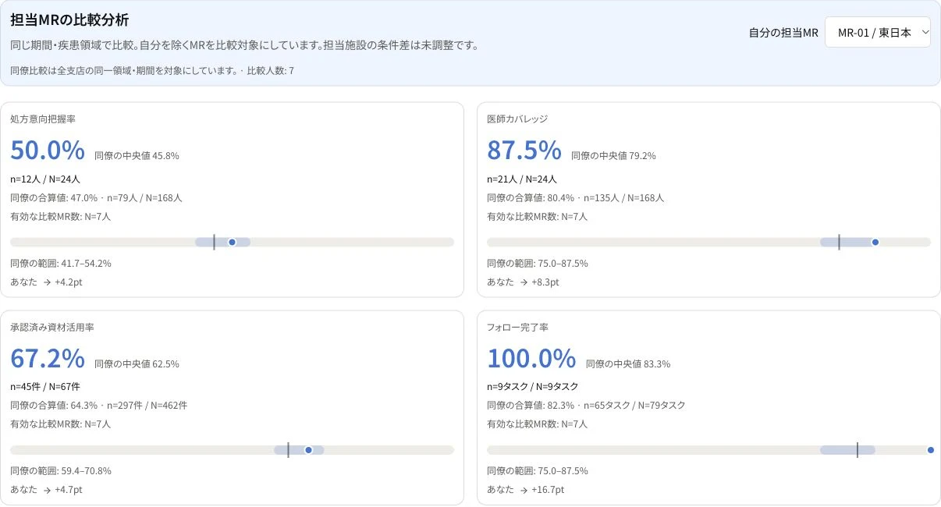This screenshot has height=507, width=941.
Task: Click あなた +4.7pt text
Action: [46, 490]
